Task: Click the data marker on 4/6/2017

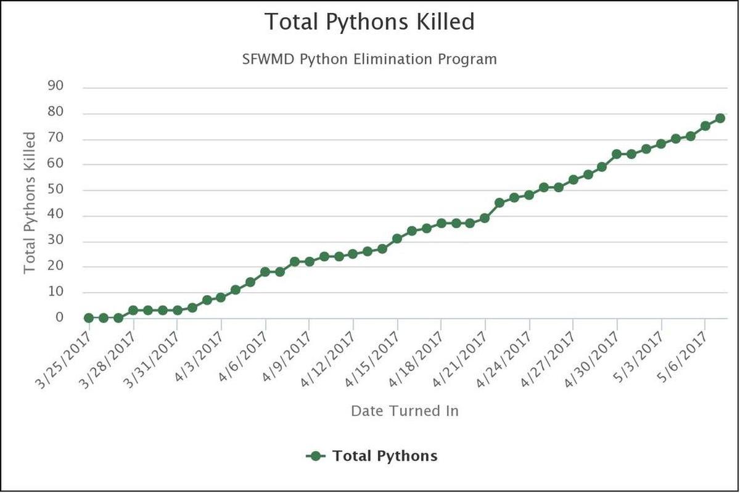Action: coord(265,272)
